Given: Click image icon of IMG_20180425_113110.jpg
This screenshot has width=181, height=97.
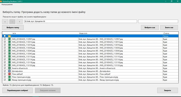Looking at the screenshot, I should click(x=10, y=56).
